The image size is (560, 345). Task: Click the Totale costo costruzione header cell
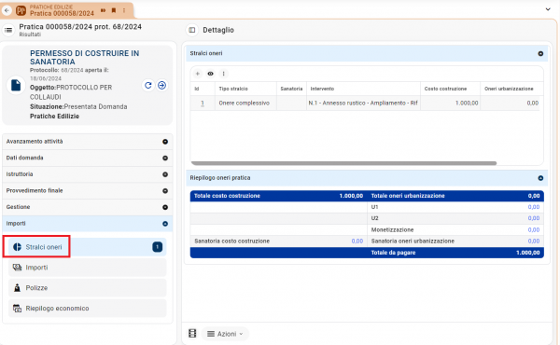point(278,196)
